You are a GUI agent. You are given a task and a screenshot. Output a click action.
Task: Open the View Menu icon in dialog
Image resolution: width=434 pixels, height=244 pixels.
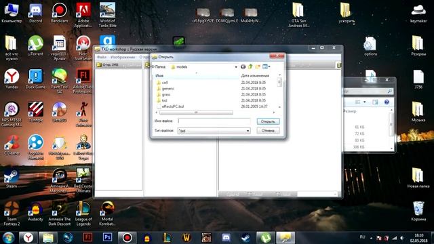(x=266, y=66)
